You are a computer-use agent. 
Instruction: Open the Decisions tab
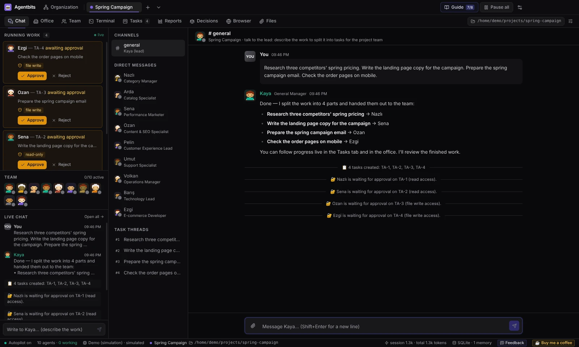[204, 21]
